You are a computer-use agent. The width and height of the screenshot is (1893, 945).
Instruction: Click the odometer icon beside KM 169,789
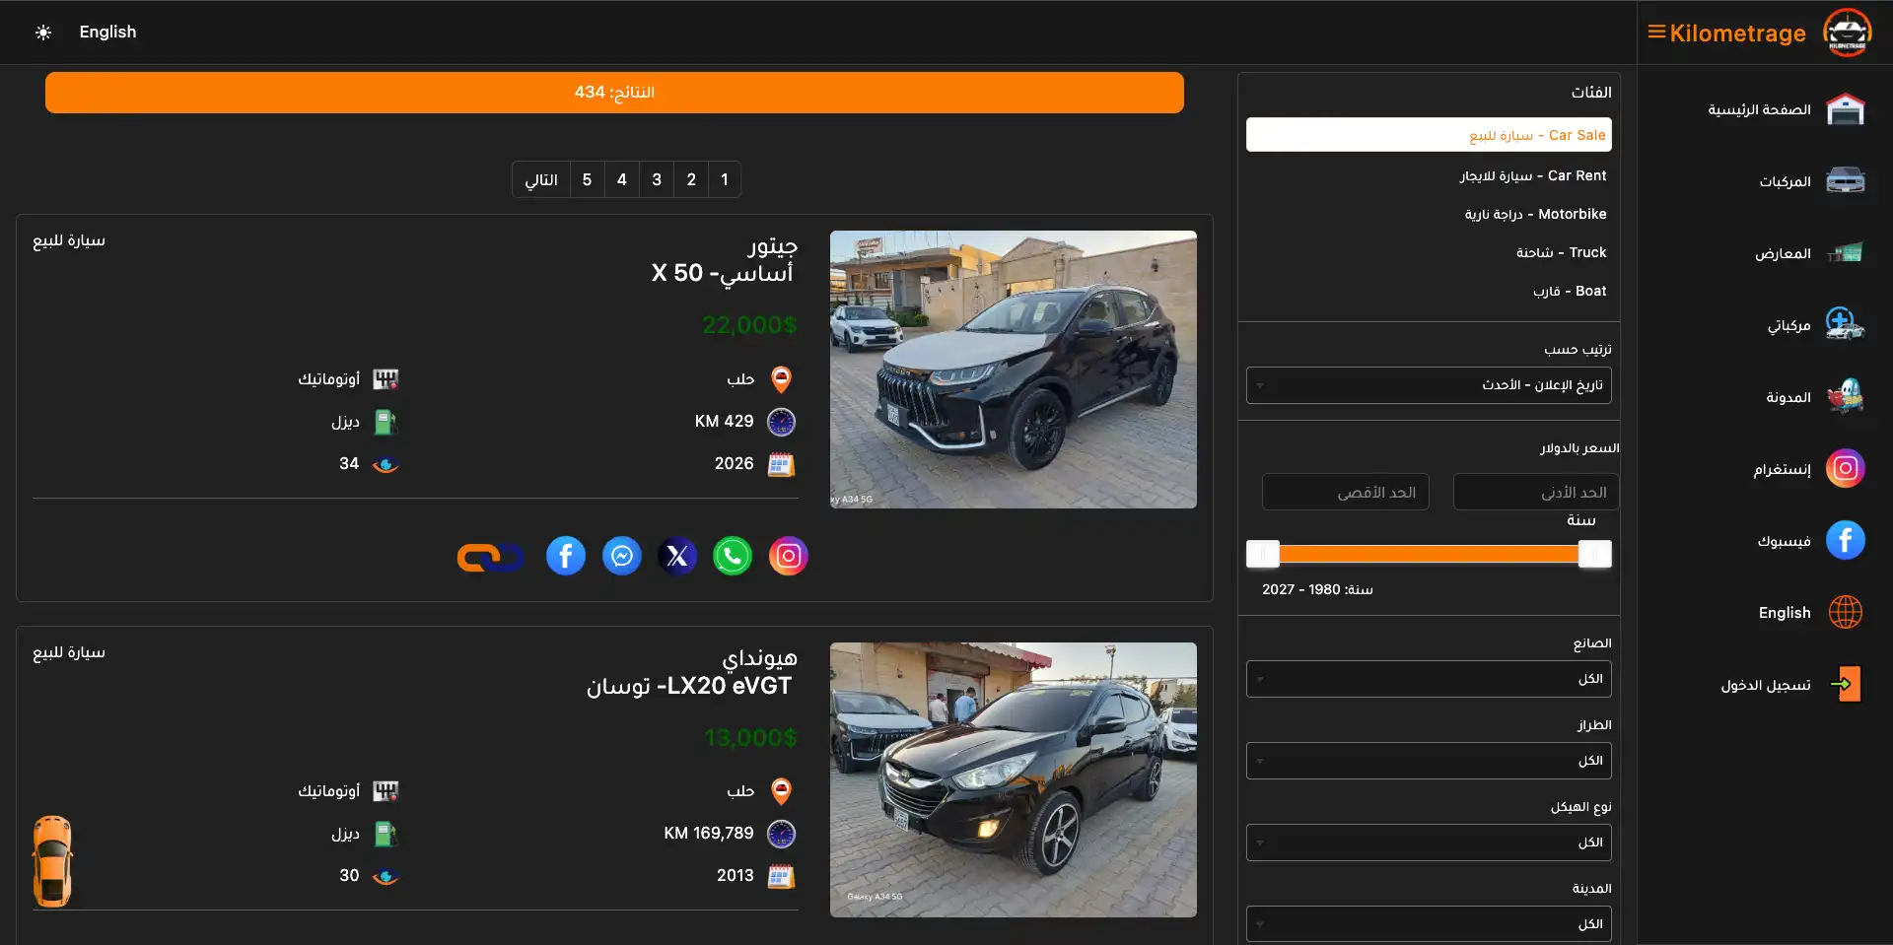(x=781, y=834)
